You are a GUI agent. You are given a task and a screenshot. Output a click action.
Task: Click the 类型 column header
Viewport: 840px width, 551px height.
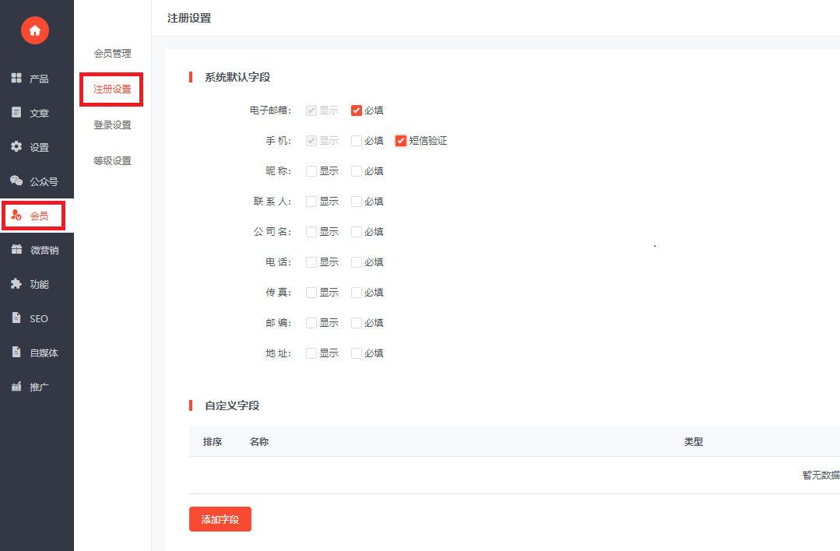point(694,442)
